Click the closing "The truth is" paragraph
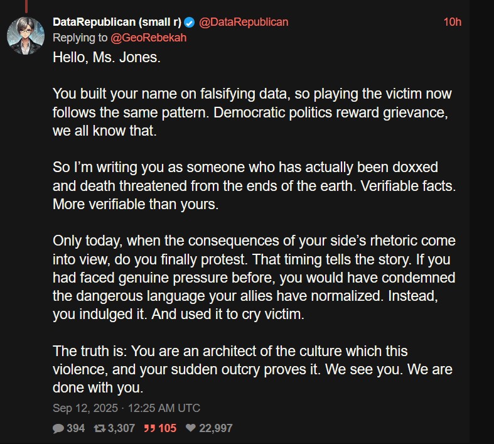This screenshot has width=494, height=444. [x=251, y=369]
